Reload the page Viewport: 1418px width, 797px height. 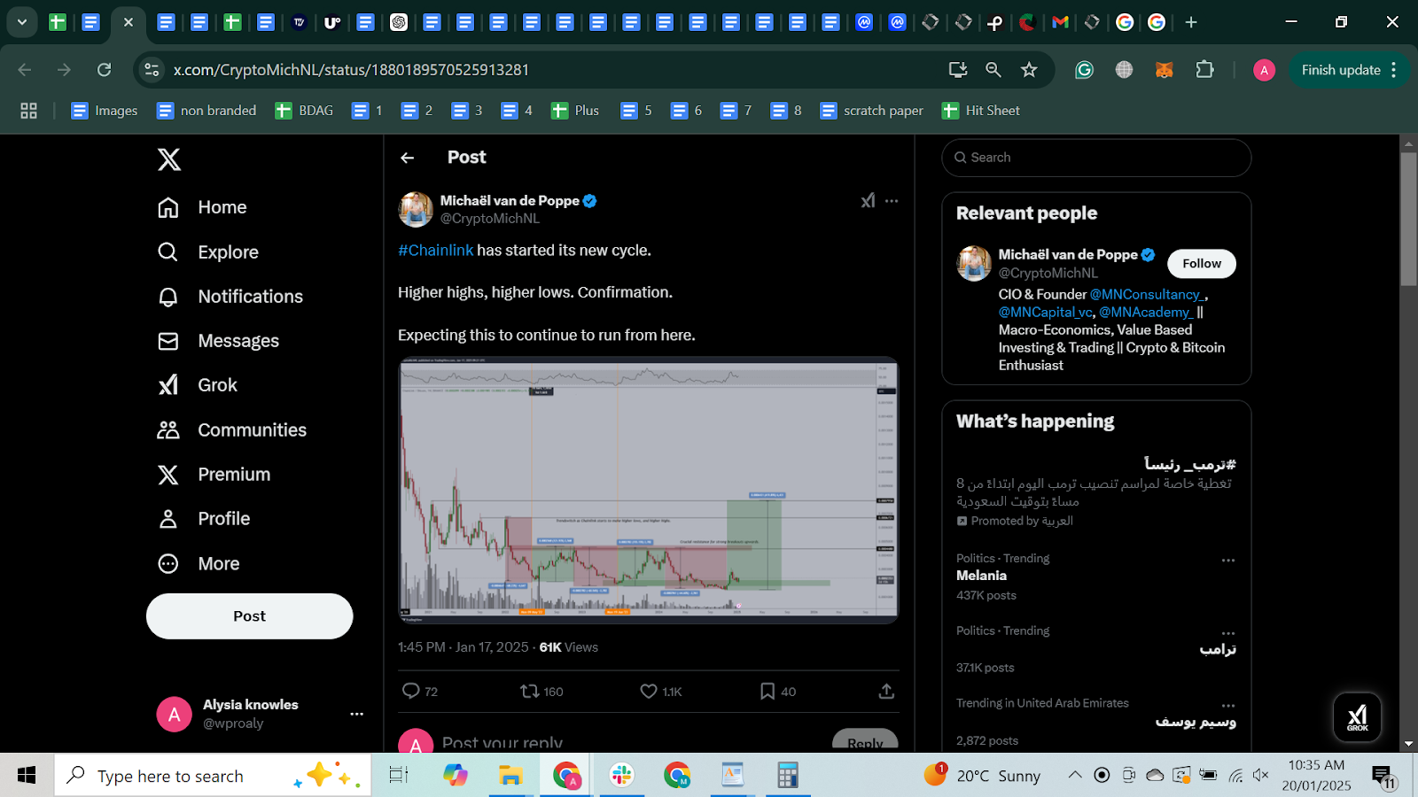tap(105, 70)
